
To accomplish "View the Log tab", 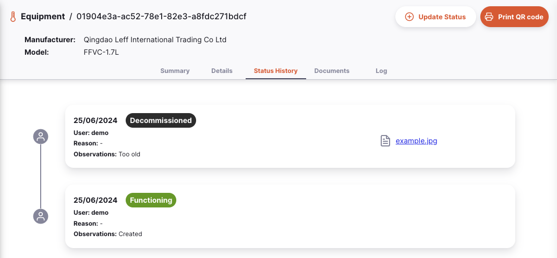I will click(x=381, y=70).
